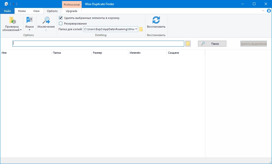Click the user account icon in ribbon corner
This screenshot has width=272, height=164.
tap(269, 11)
